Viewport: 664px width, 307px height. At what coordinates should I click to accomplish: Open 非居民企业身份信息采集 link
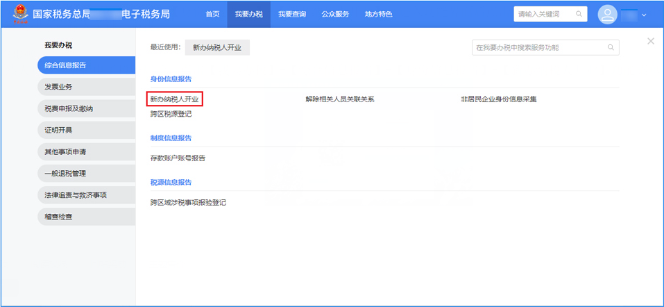pyautogui.click(x=498, y=99)
